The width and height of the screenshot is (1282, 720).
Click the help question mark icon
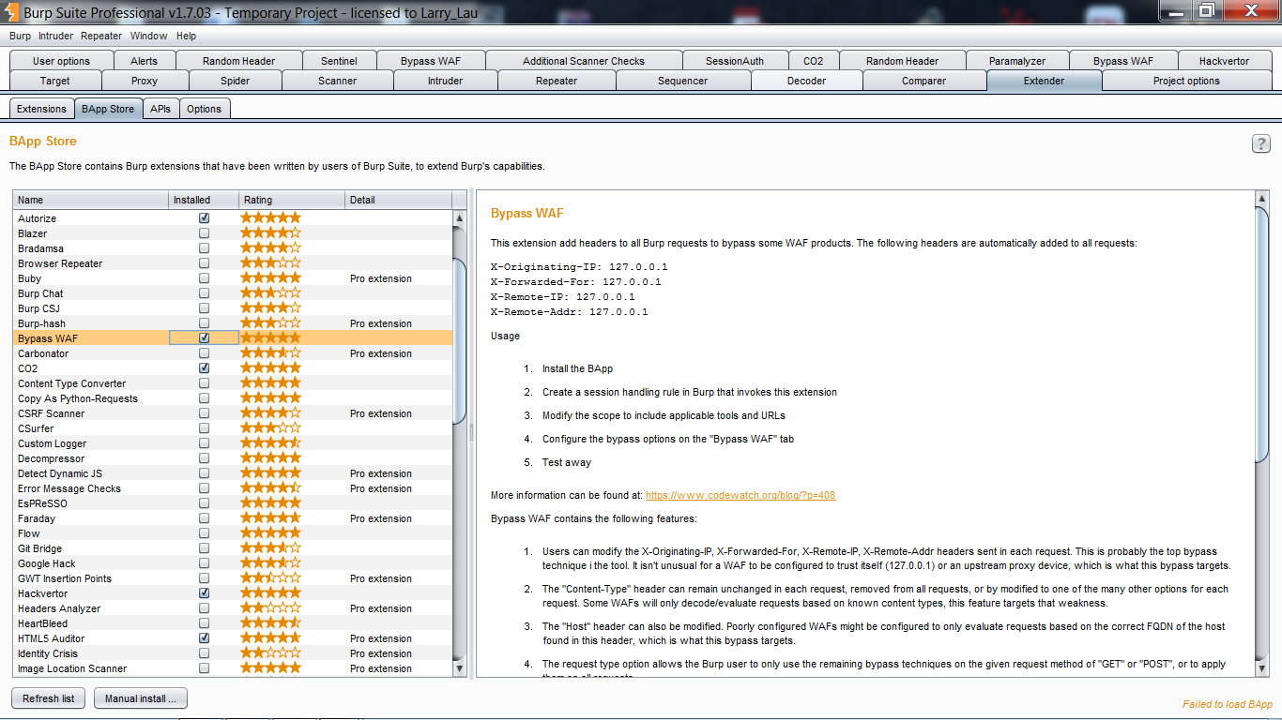[x=1260, y=143]
